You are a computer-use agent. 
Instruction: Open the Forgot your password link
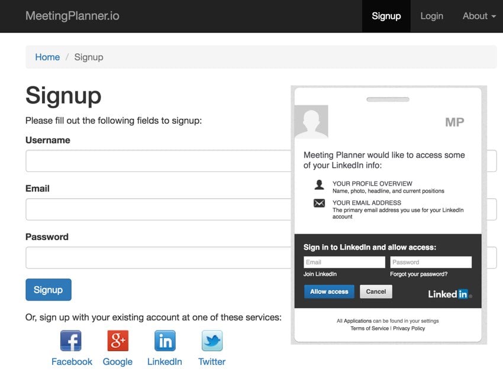(x=418, y=274)
